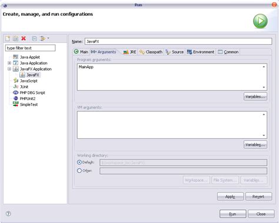Select the Java Applet entry
Screen dimensions: 279x223
tap(30, 57)
